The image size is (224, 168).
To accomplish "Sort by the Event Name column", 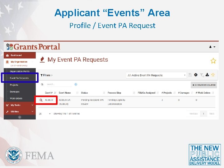I will (68, 93).
